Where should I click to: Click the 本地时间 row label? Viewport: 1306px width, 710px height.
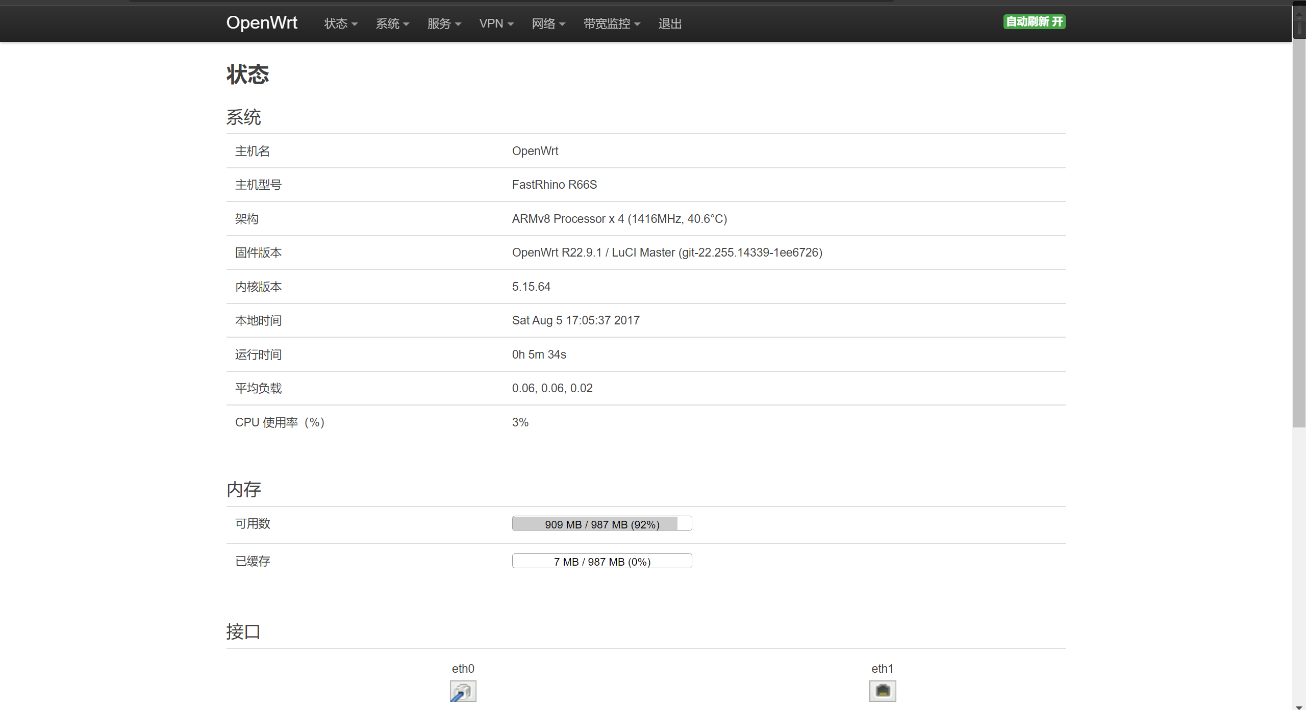(258, 320)
